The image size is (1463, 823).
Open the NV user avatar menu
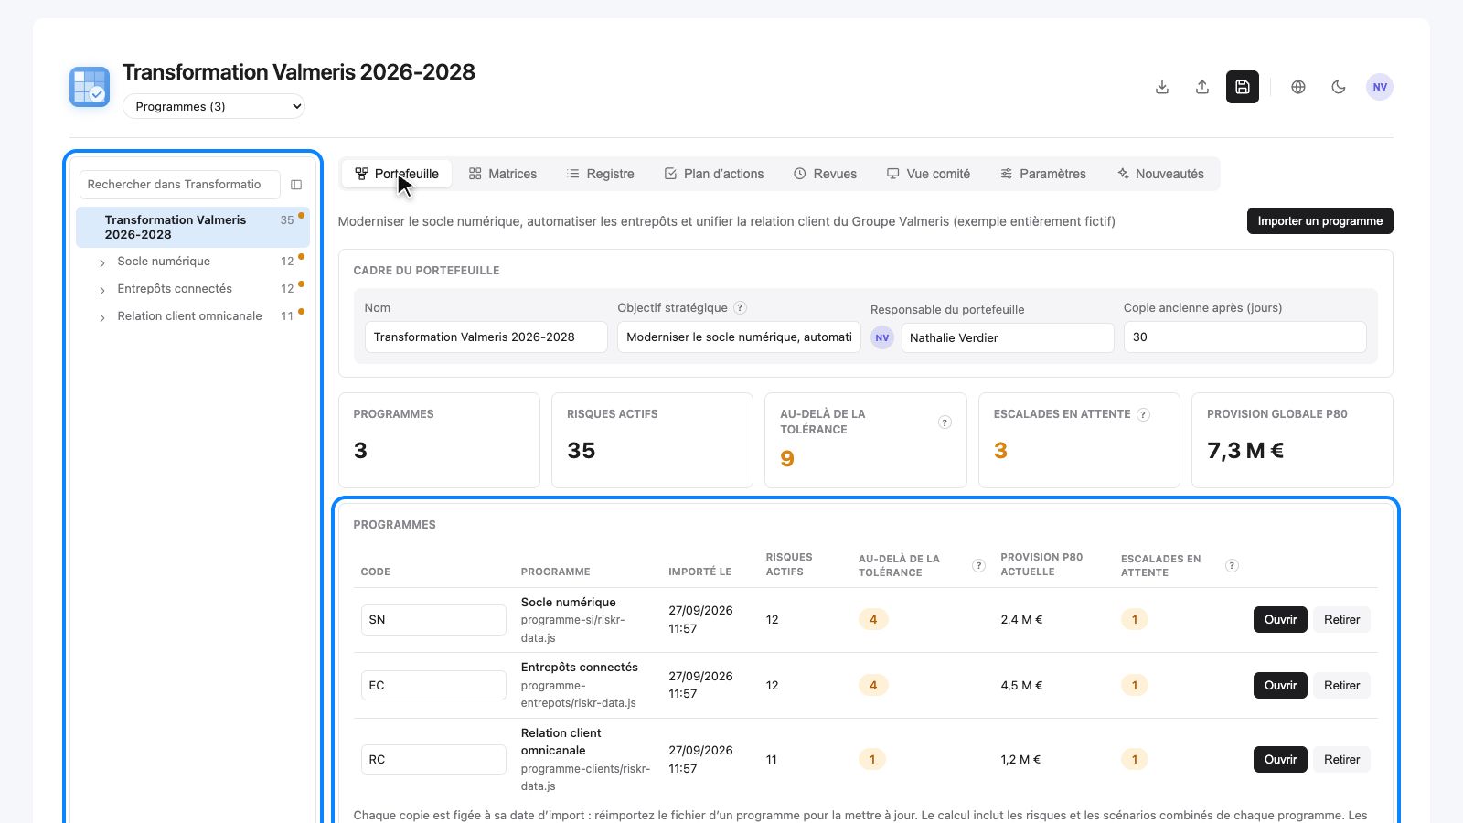pos(1380,87)
